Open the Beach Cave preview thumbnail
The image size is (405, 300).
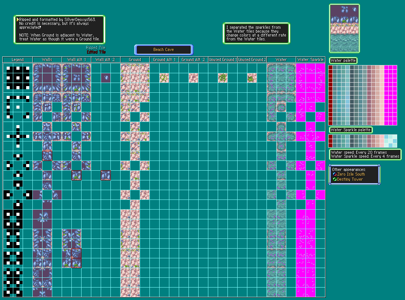(x=345, y=28)
